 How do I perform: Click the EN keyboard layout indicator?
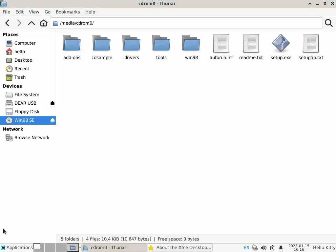246,248
